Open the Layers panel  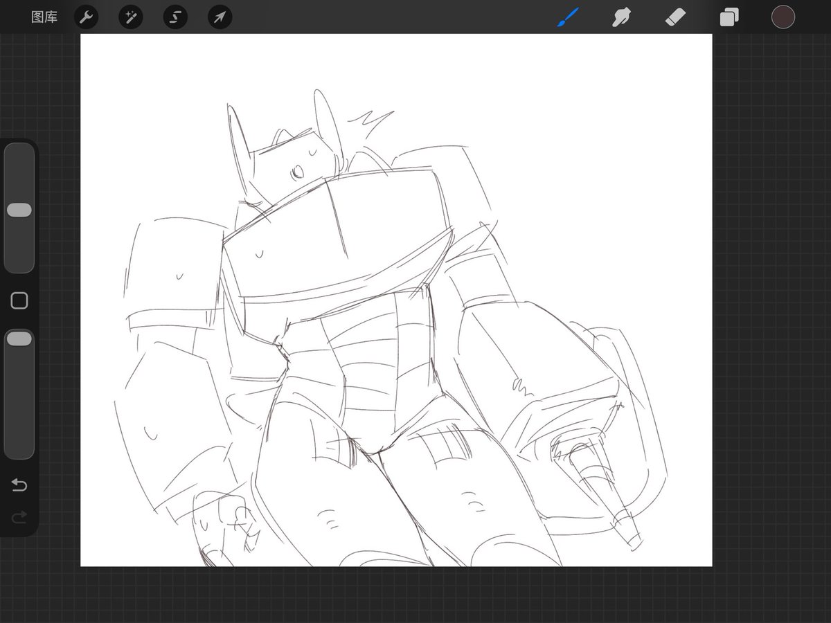(x=729, y=17)
